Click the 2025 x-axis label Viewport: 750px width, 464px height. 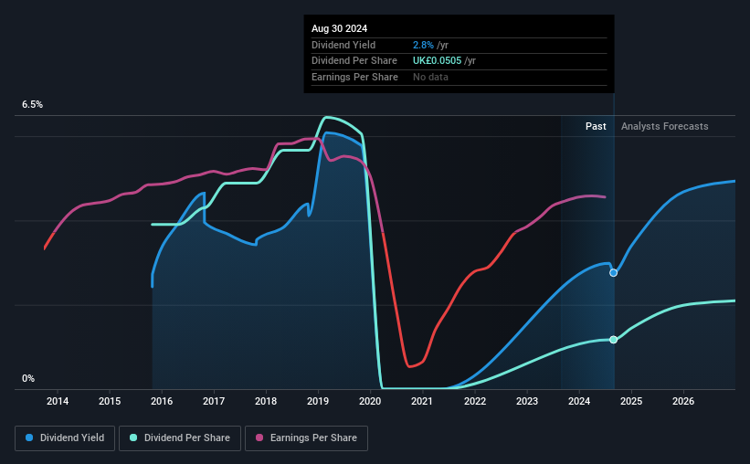pyautogui.click(x=631, y=401)
